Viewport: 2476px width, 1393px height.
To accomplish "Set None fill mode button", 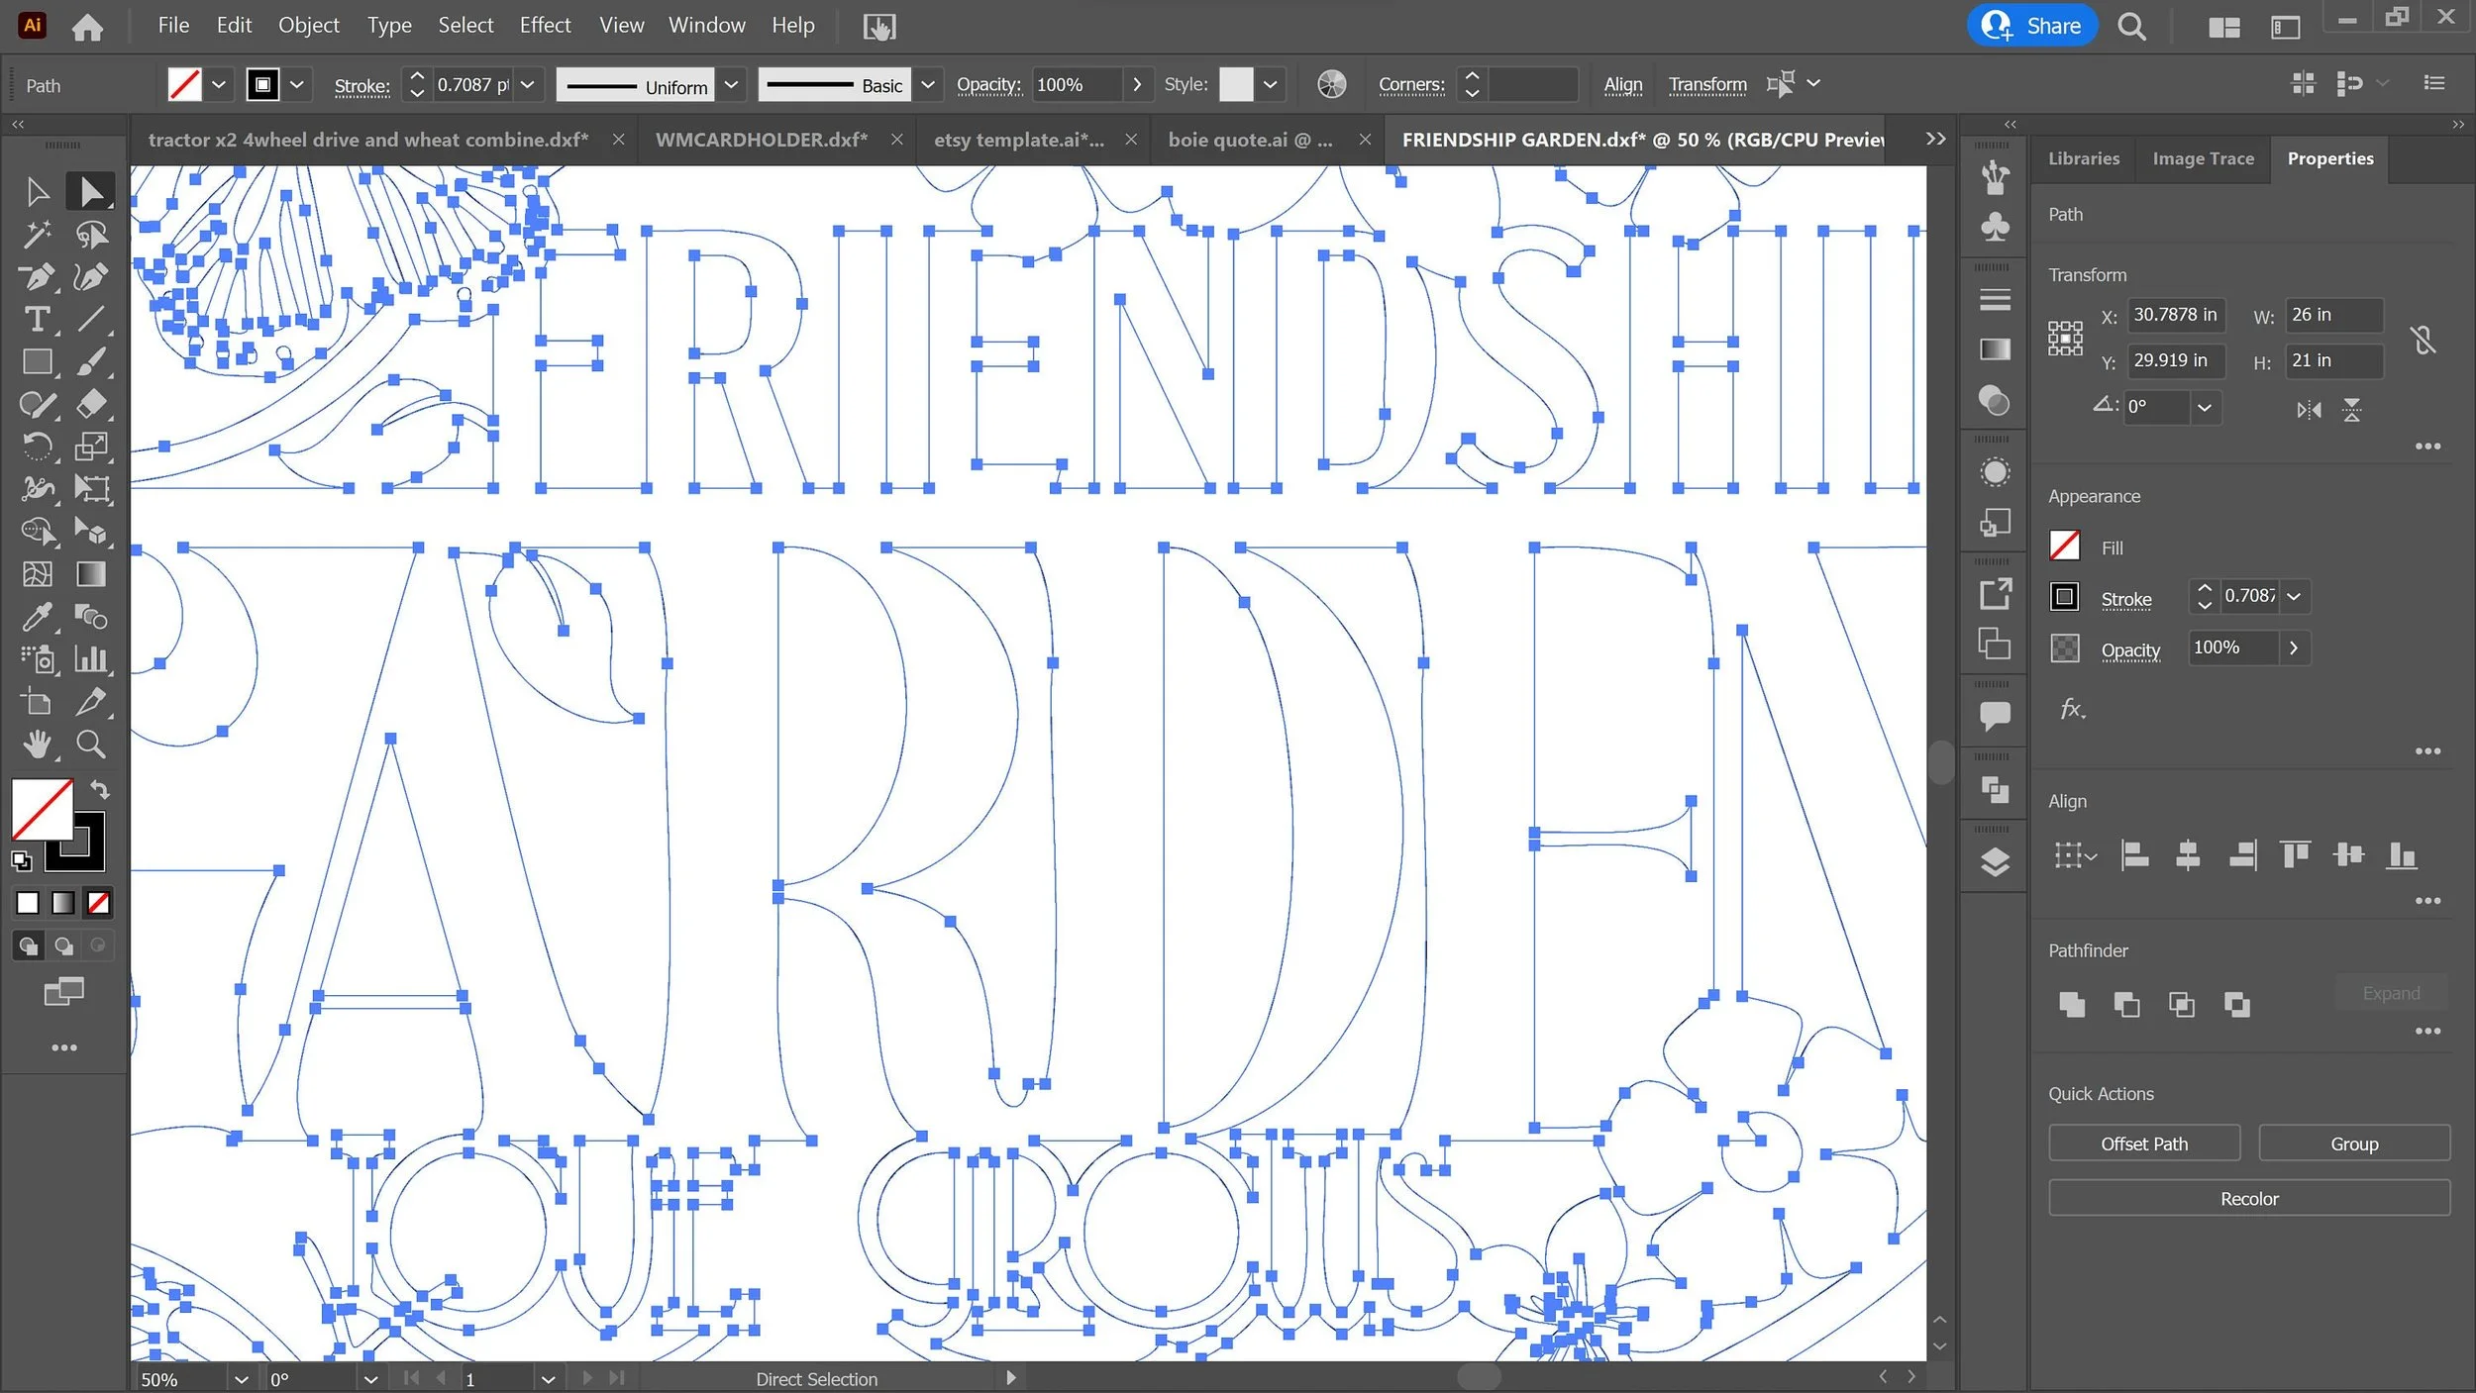I will click(98, 903).
